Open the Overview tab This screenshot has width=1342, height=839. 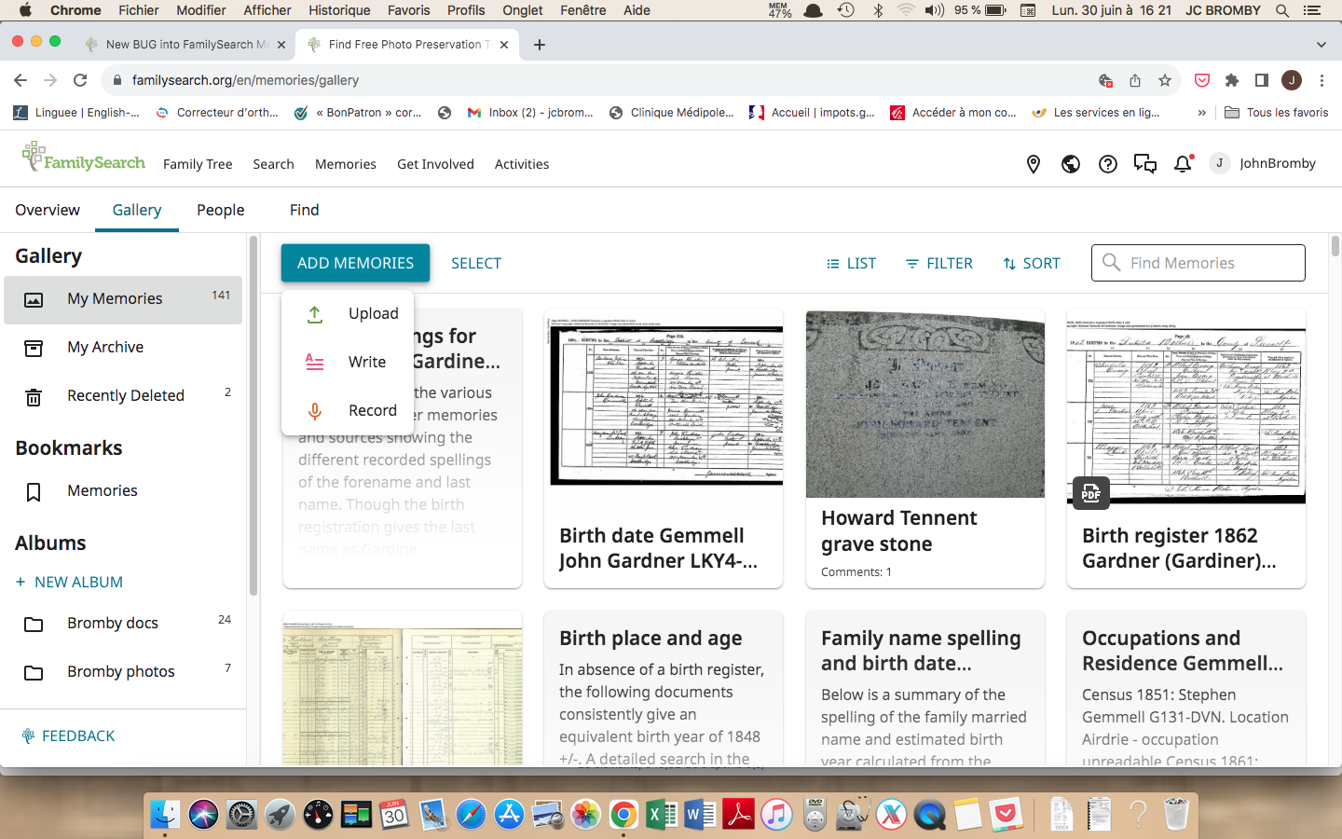click(48, 210)
